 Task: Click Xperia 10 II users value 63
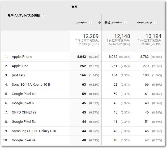pyautogui.click(x=84, y=85)
